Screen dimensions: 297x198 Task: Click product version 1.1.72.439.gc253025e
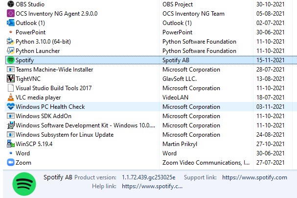pos(149,177)
